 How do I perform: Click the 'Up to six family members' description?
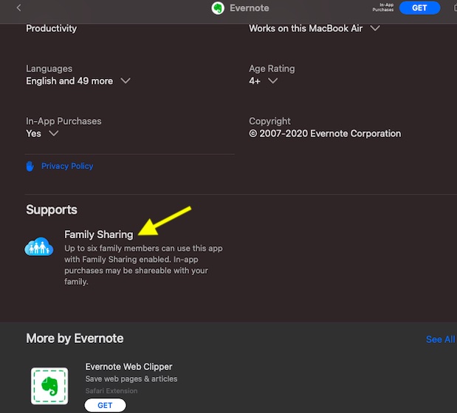point(143,265)
